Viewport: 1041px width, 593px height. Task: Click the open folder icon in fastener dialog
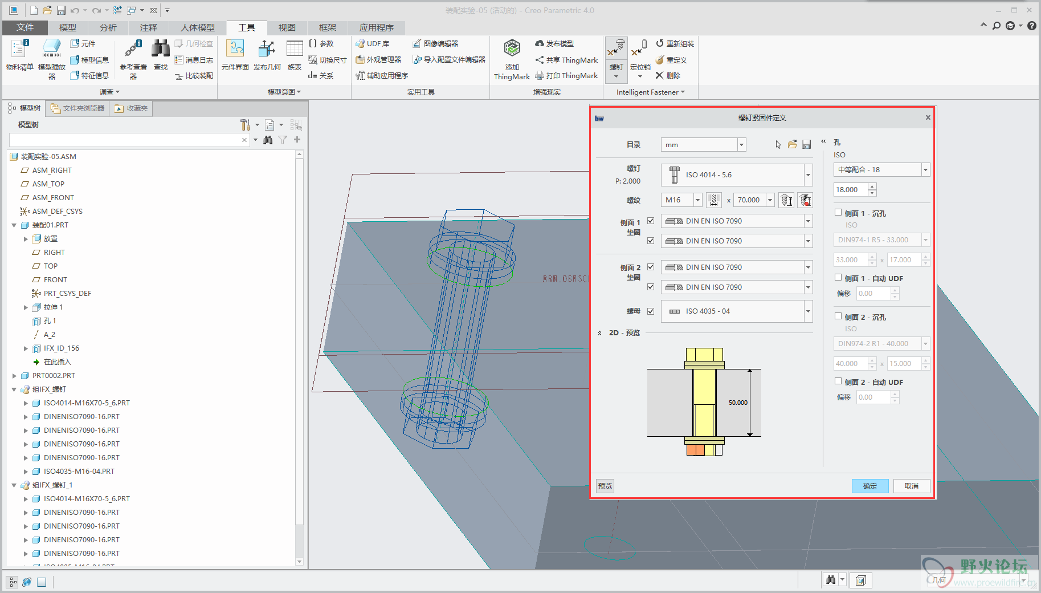pyautogui.click(x=793, y=144)
